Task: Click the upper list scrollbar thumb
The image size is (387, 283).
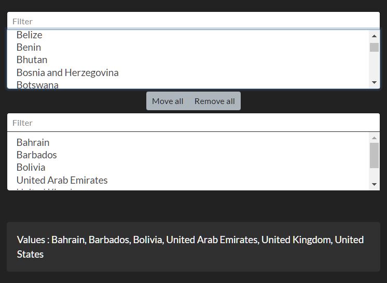Action: click(374, 47)
